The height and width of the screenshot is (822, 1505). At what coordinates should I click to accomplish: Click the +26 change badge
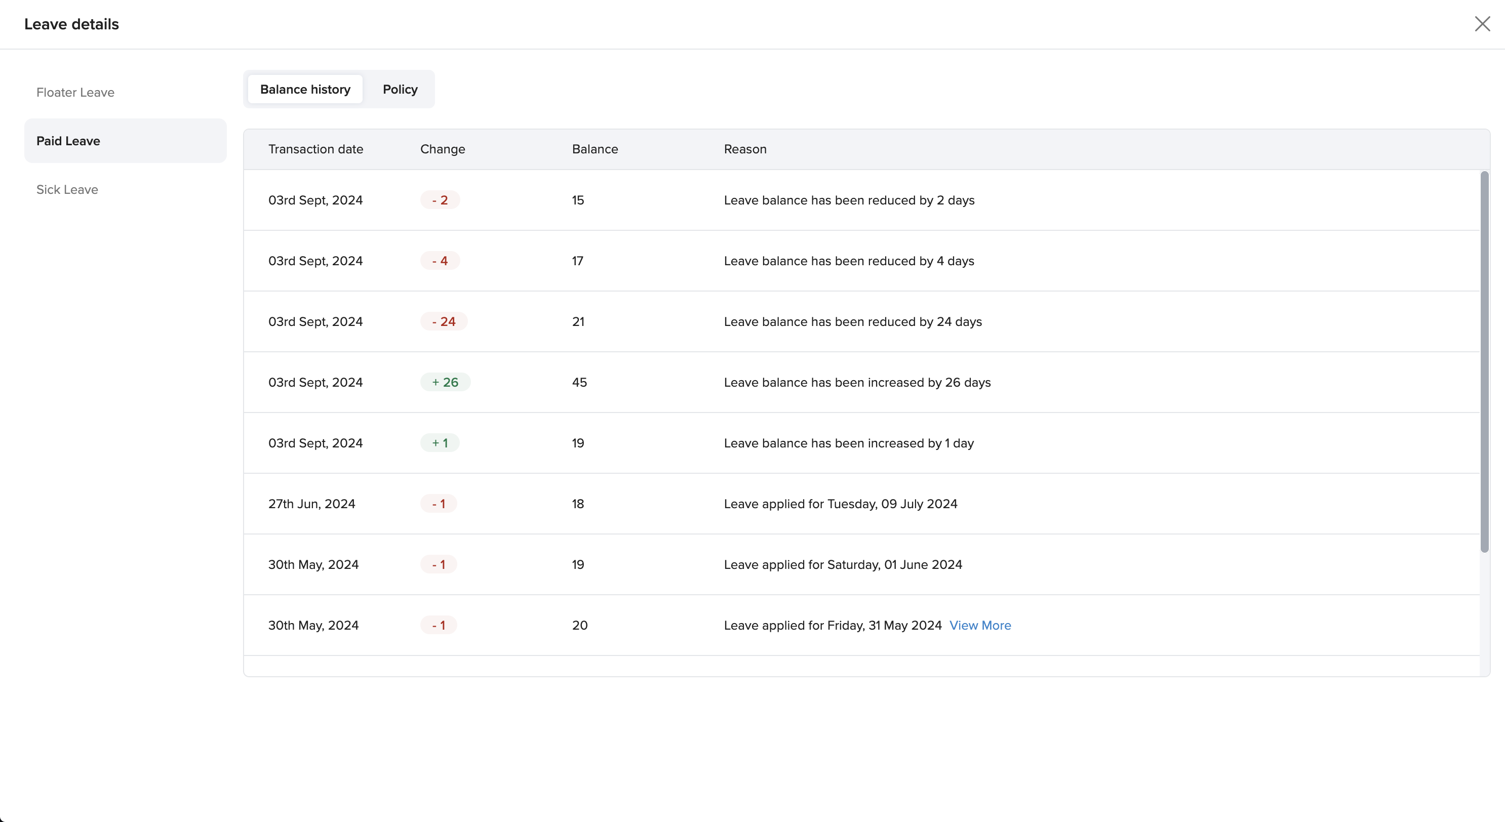coord(445,382)
